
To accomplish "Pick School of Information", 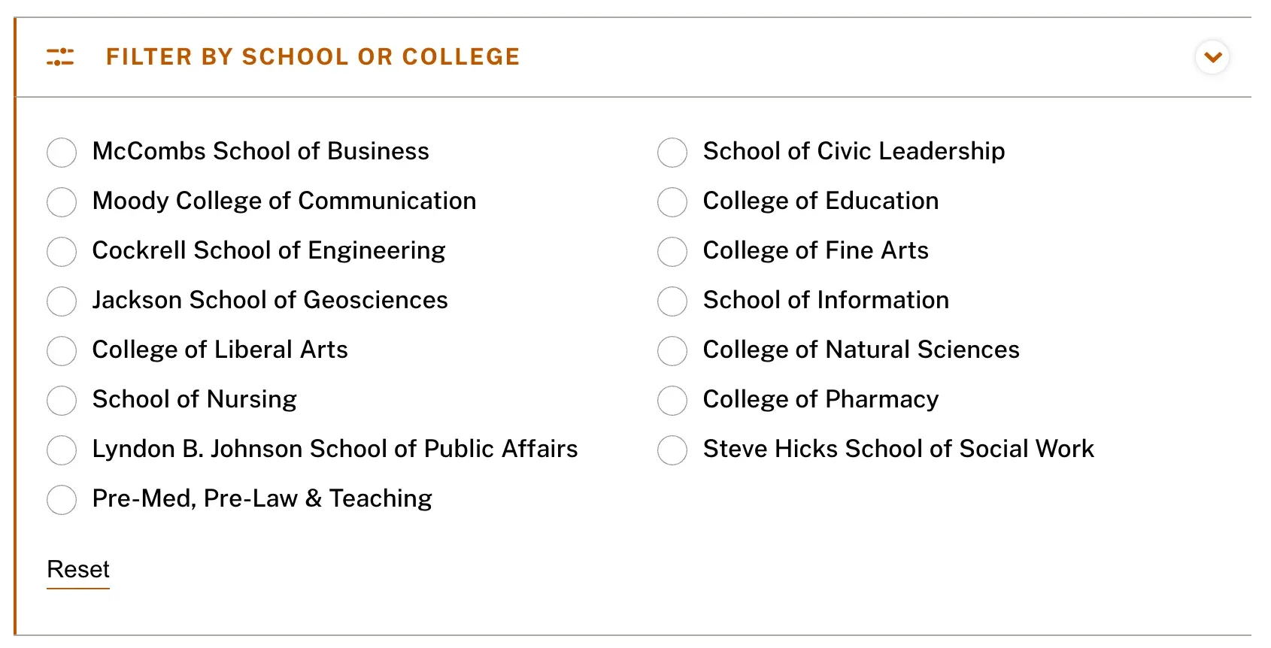I will pyautogui.click(x=672, y=301).
